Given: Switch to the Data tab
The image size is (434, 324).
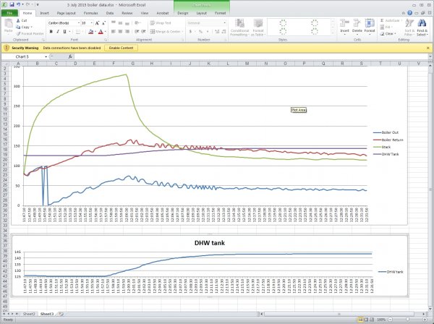Looking at the screenshot, I should (110, 13).
